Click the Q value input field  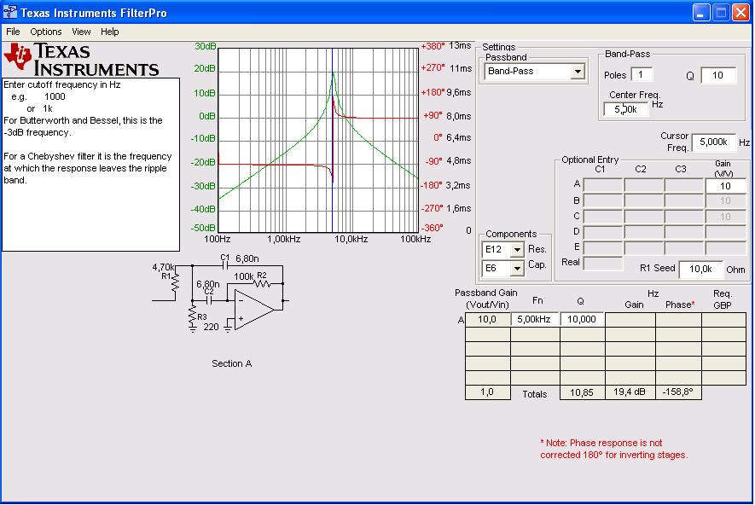coord(718,76)
